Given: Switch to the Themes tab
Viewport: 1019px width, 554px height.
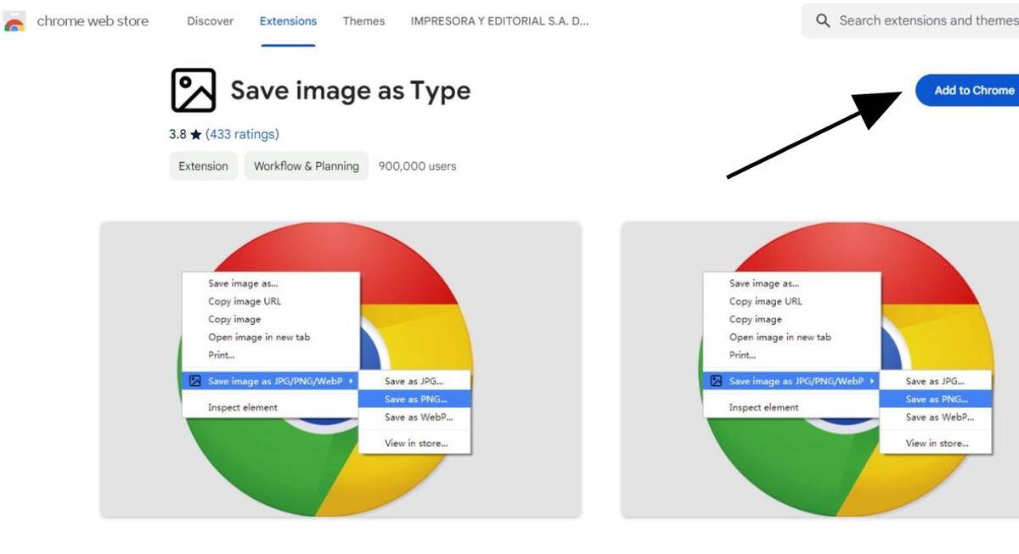Looking at the screenshot, I should (363, 21).
